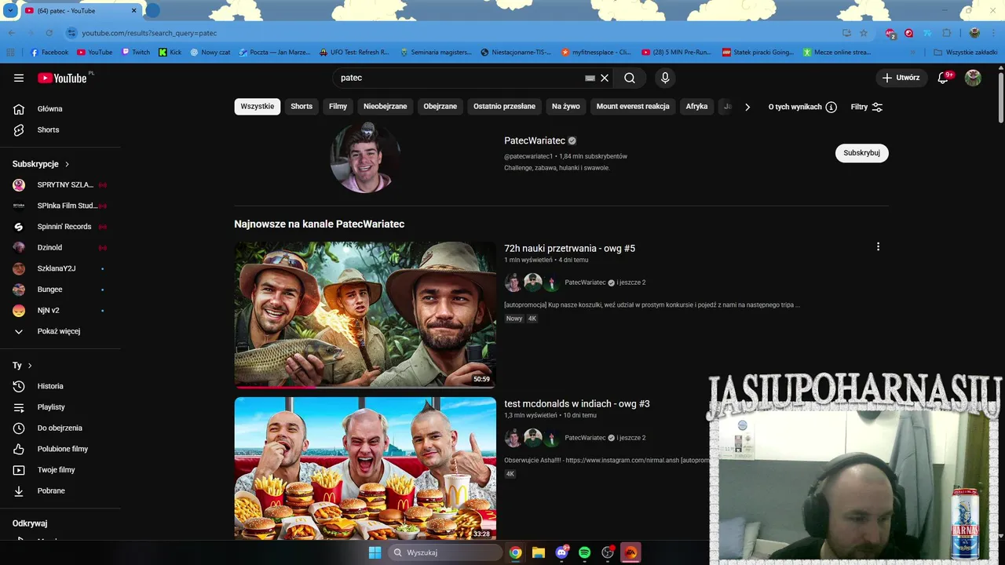Screen dimensions: 1005x565
Task: Open 'test mcdonalds w indiach - owg #3' title
Action: tap(577, 403)
